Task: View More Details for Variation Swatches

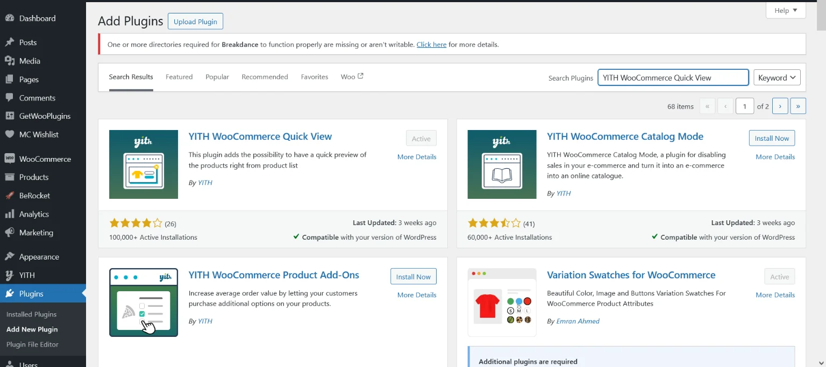Action: [x=775, y=295]
